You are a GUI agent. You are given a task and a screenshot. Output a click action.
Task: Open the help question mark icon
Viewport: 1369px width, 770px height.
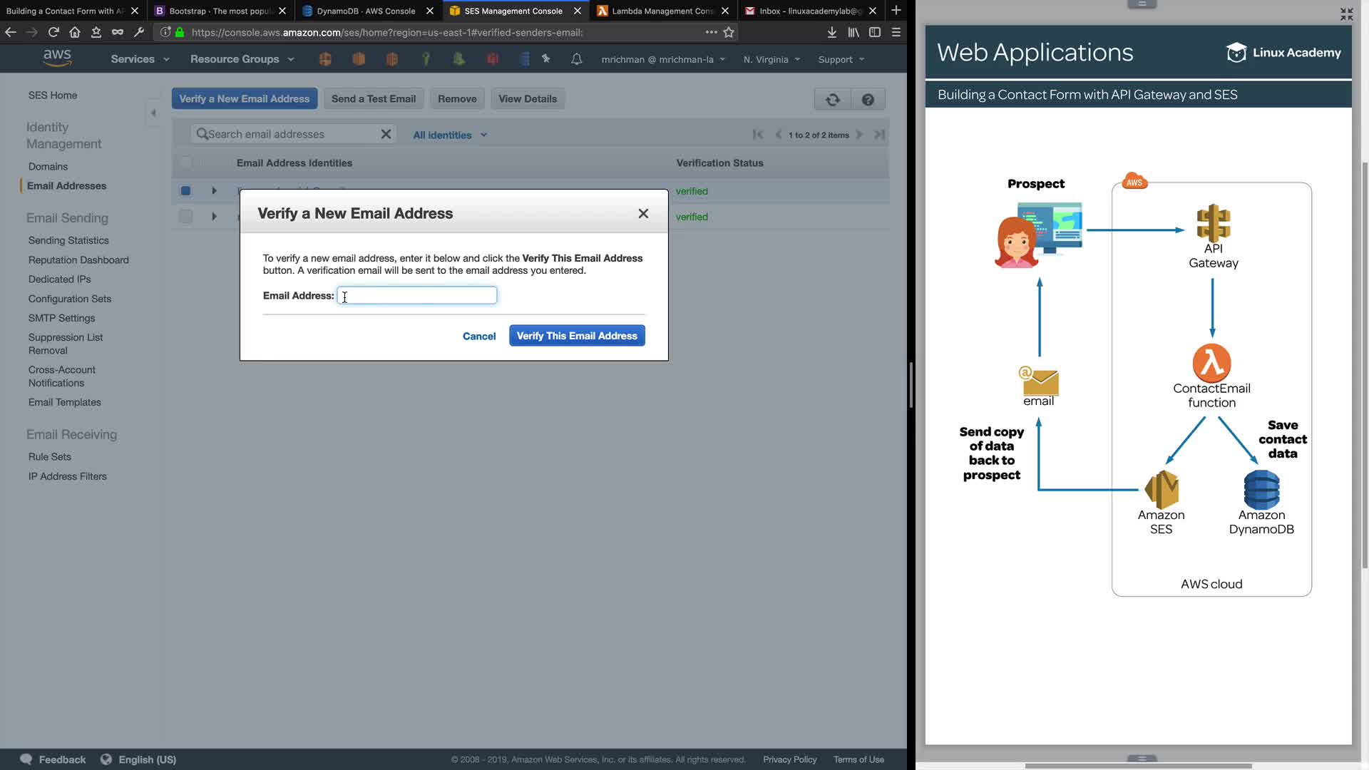click(x=868, y=99)
